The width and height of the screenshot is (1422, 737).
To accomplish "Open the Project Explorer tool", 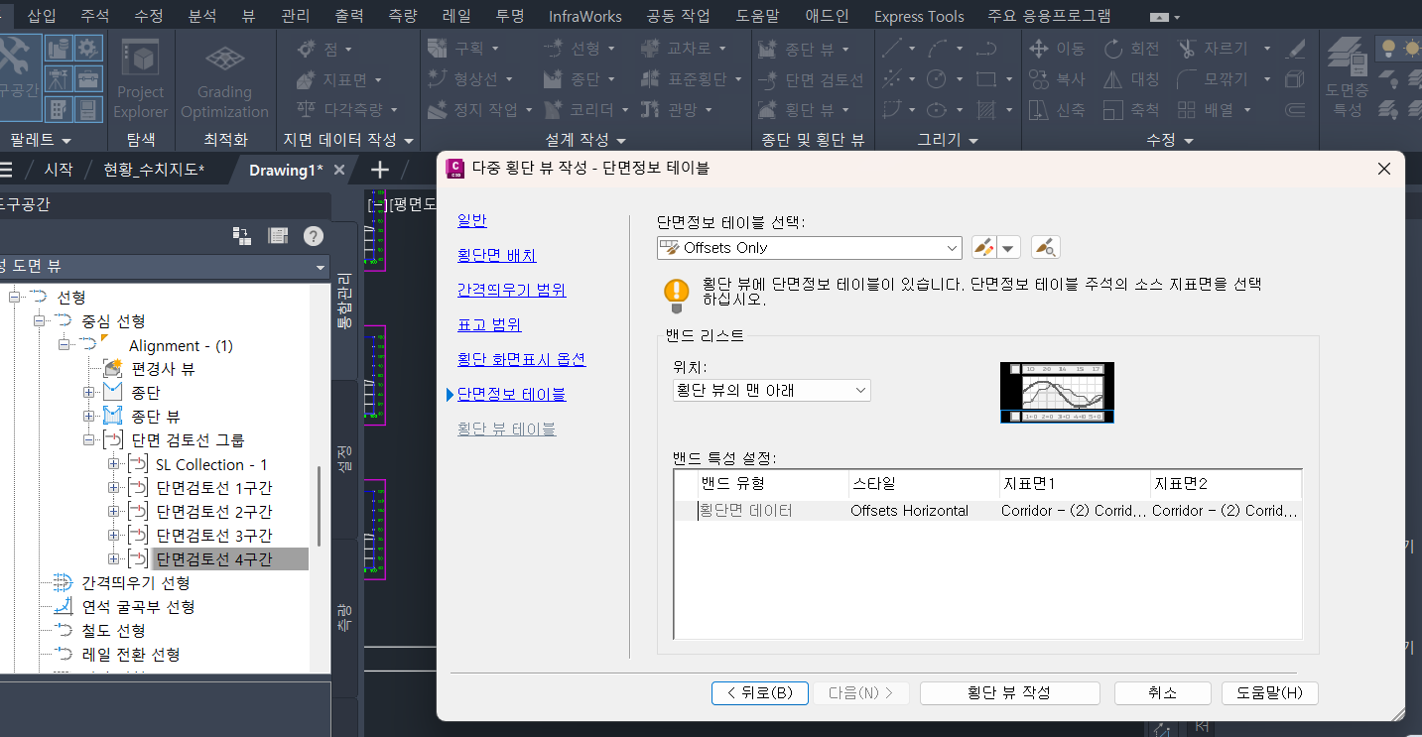I will [141, 79].
